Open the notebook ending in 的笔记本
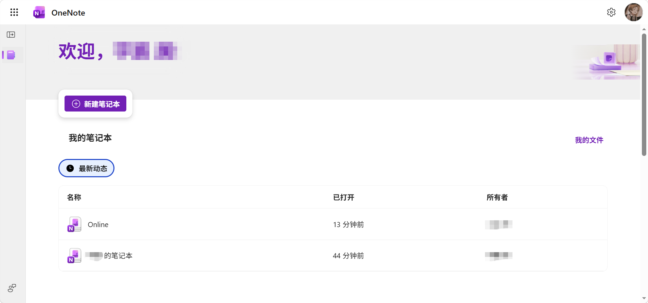 109,256
